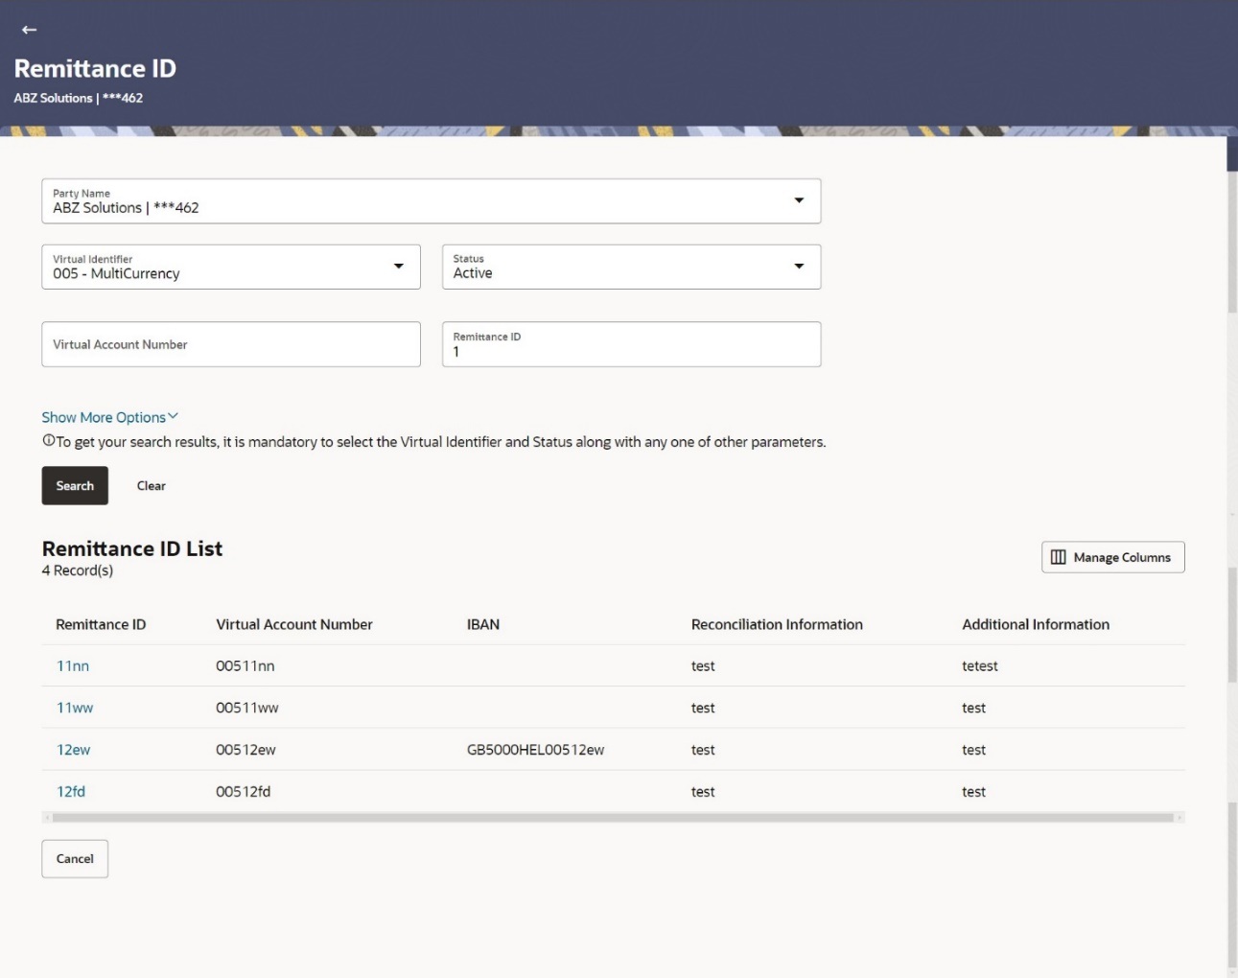Screen dimensions: 1238x978
Task: Click the Remittance ID column header
Action: coord(101,624)
